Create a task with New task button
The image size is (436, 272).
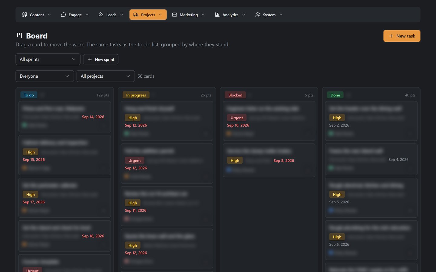pos(402,36)
